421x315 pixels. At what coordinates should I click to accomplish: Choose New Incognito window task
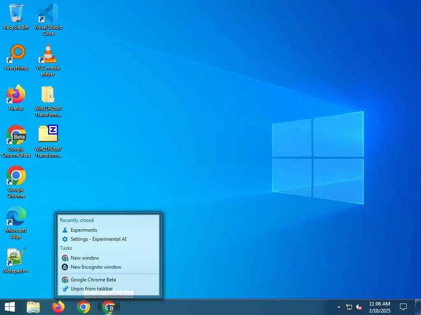tap(109, 267)
